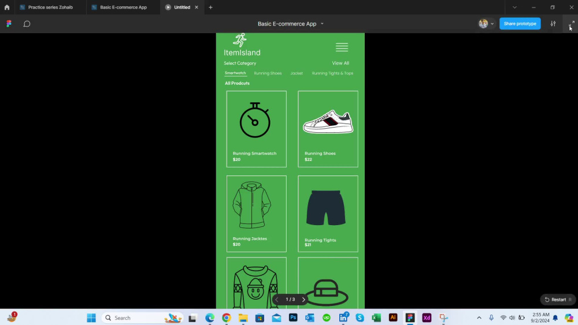Launch Google Chrome from taskbar
This screenshot has height=325, width=578.
tap(227, 317)
